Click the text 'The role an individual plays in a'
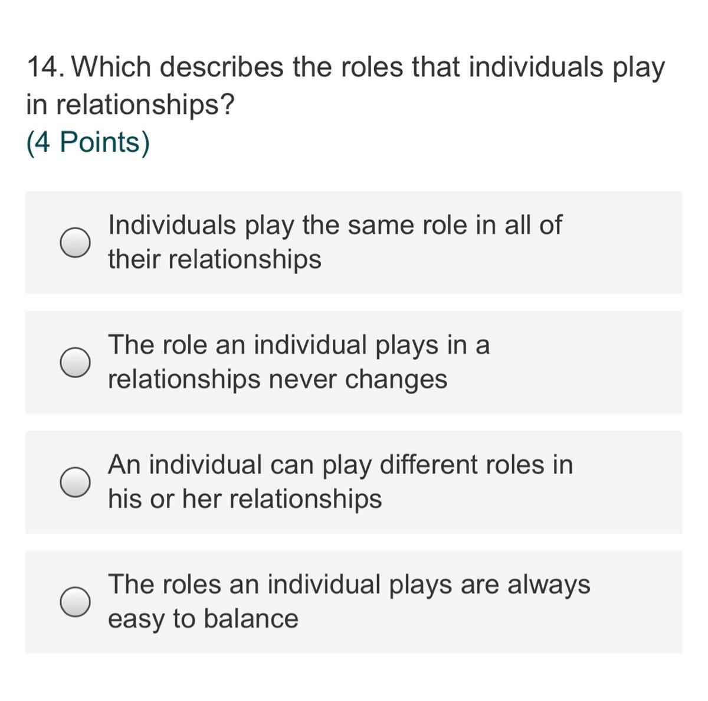This screenshot has height=701, width=708. [x=299, y=344]
